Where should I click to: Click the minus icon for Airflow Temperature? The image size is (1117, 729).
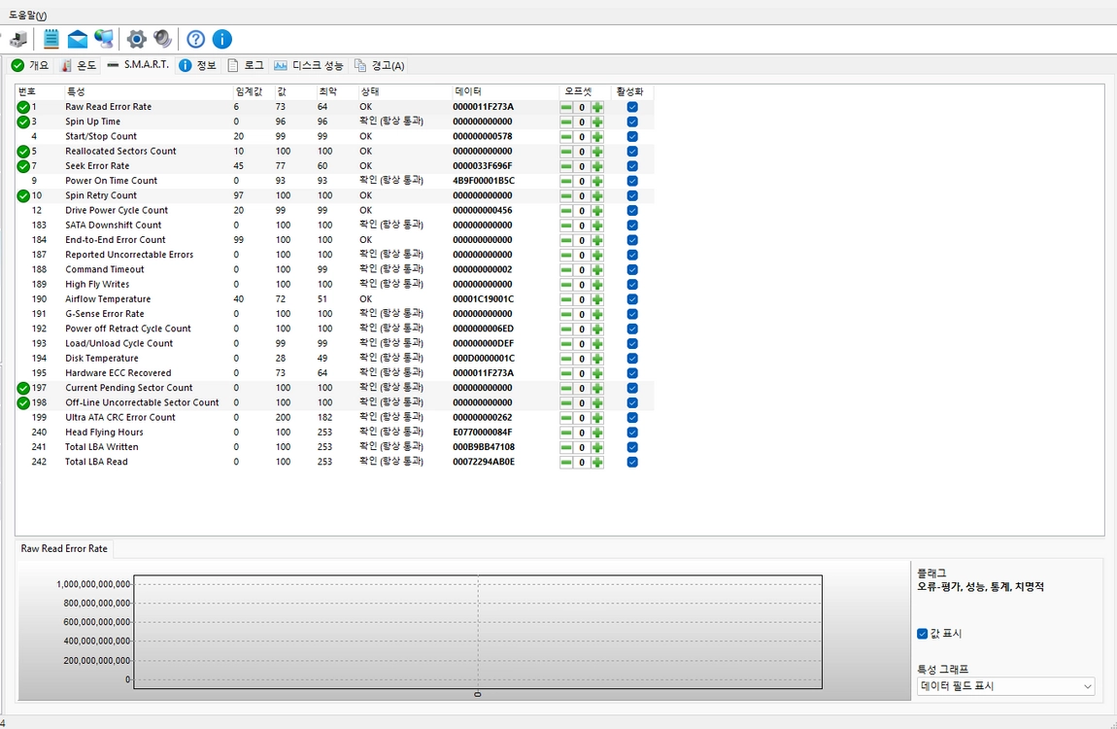pos(566,299)
